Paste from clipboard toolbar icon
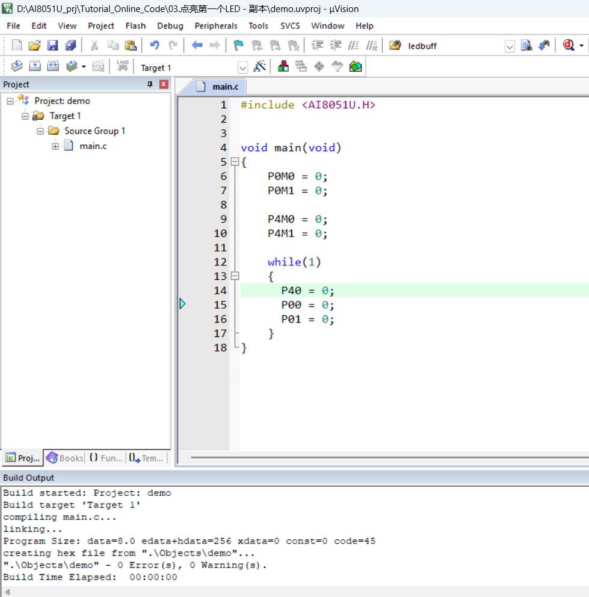 131,45
